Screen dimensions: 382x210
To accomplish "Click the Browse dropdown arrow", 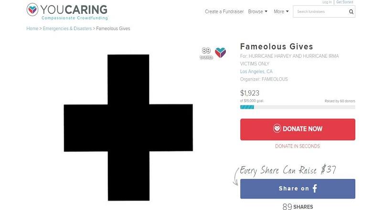I will click(266, 11).
